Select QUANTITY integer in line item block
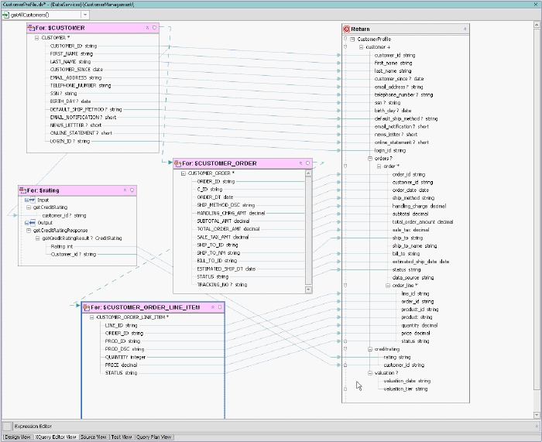The image size is (542, 442). tap(125, 357)
